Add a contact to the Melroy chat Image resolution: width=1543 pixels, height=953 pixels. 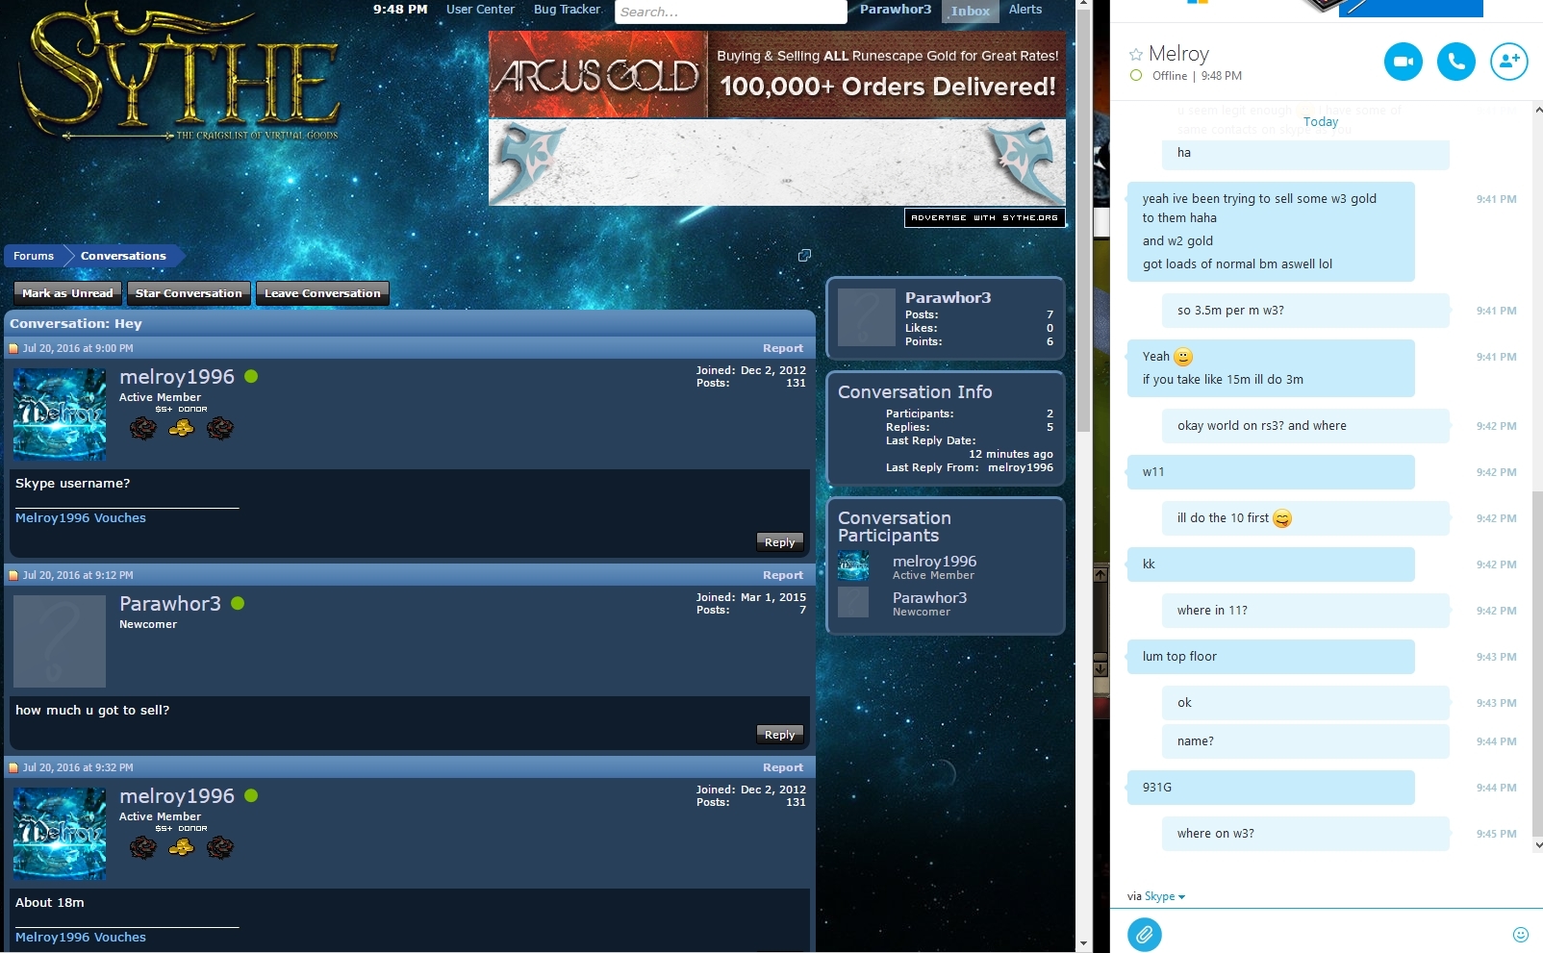pos(1509,62)
